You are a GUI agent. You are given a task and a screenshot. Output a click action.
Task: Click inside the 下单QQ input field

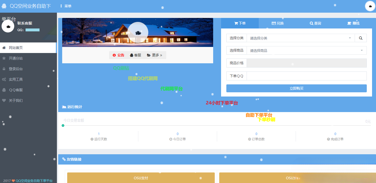(x=306, y=76)
